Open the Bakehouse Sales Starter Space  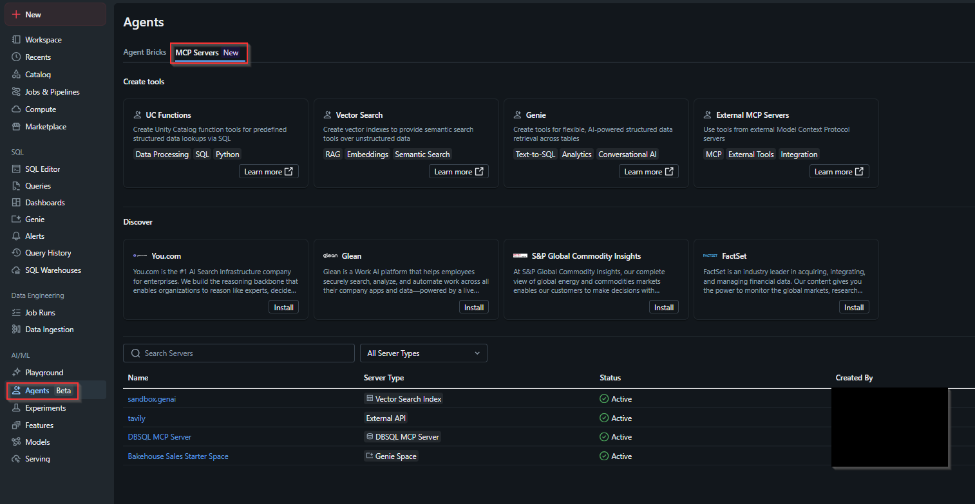[178, 456]
